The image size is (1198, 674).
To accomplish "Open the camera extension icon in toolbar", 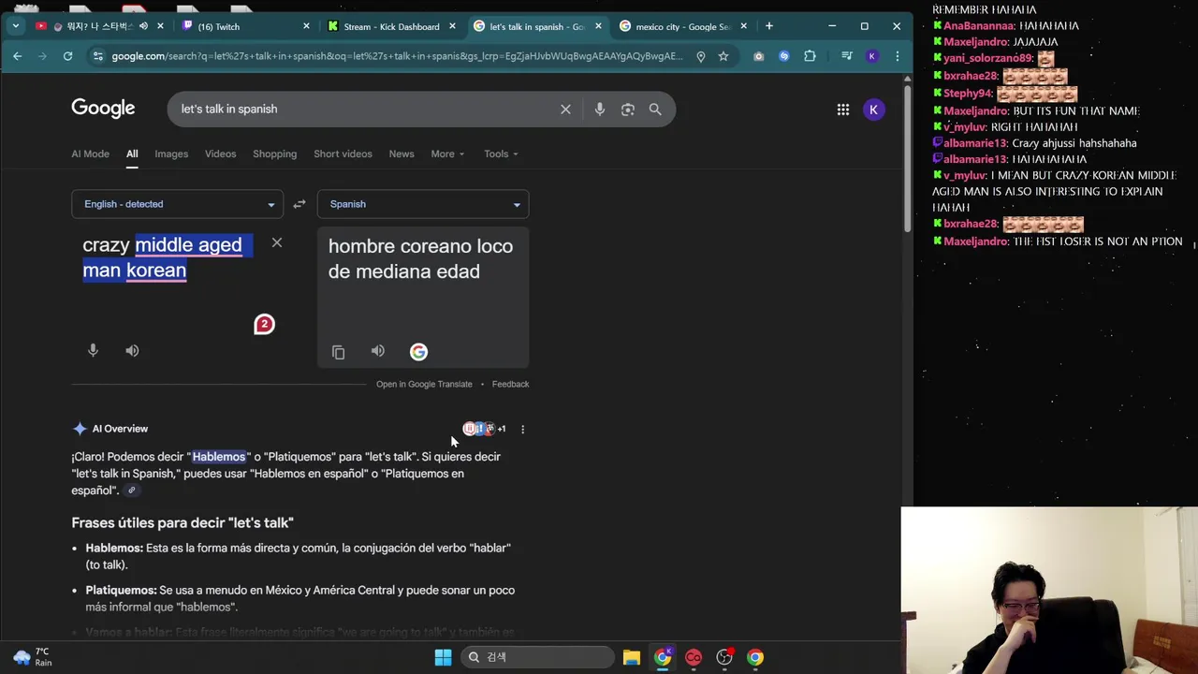I will [758, 56].
